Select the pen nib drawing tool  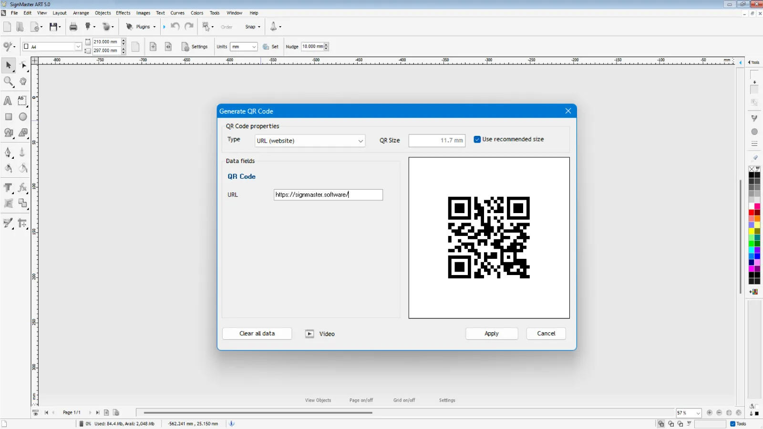(8, 153)
